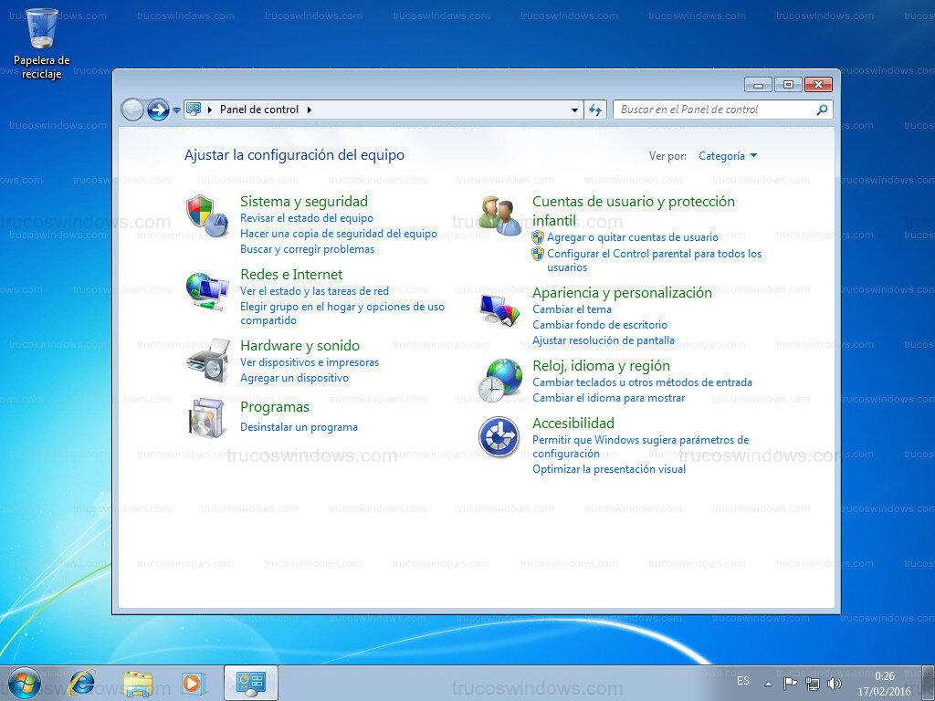Click the volume speaker icon in system tray

tap(835, 683)
